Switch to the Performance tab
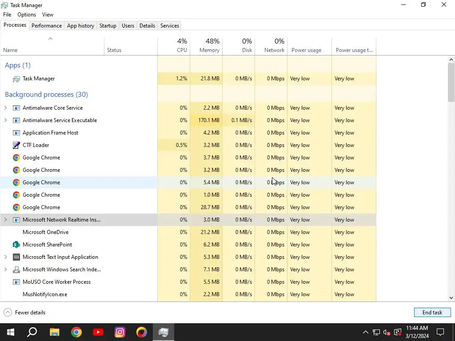The width and height of the screenshot is (455, 341). tap(47, 25)
